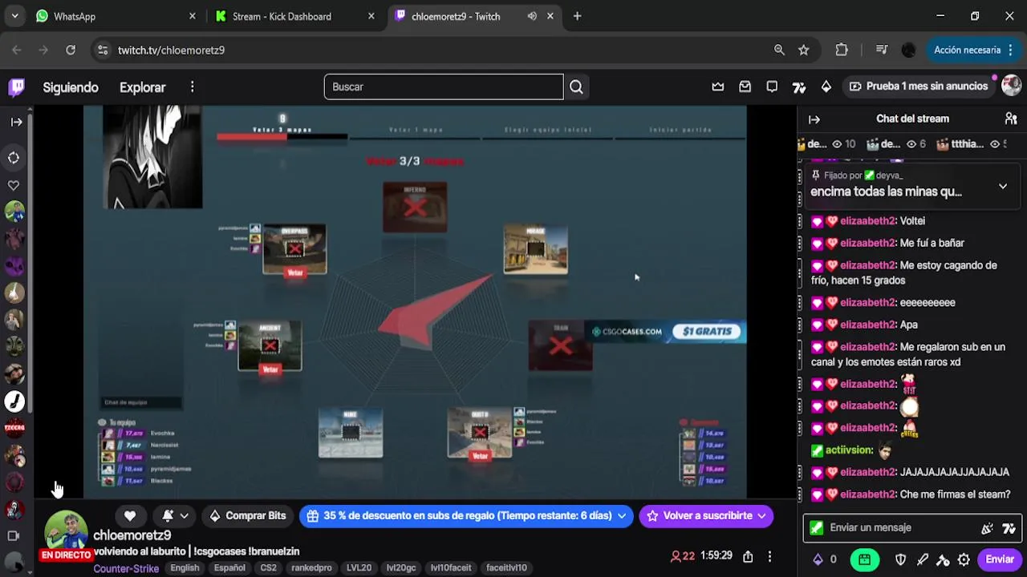Open the Counter-Strike category link
The height and width of the screenshot is (577, 1027).
point(126,568)
